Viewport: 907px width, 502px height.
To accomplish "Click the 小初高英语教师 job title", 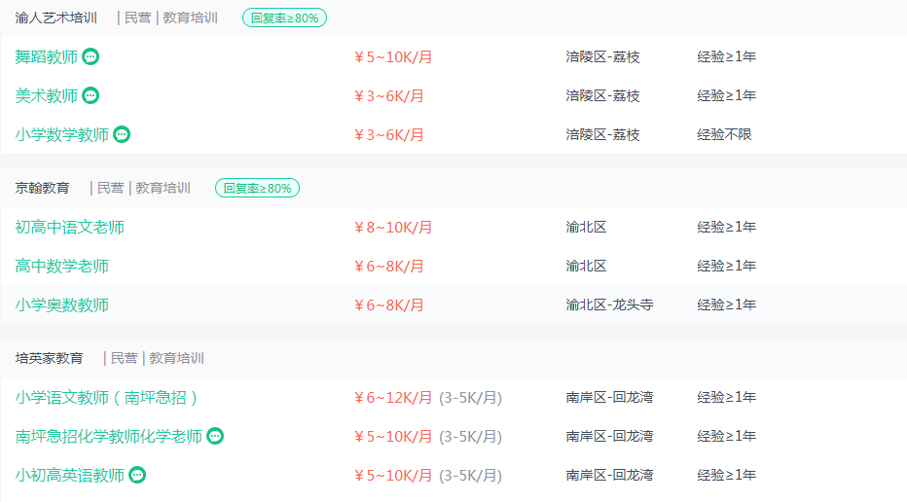I will click(x=69, y=475).
